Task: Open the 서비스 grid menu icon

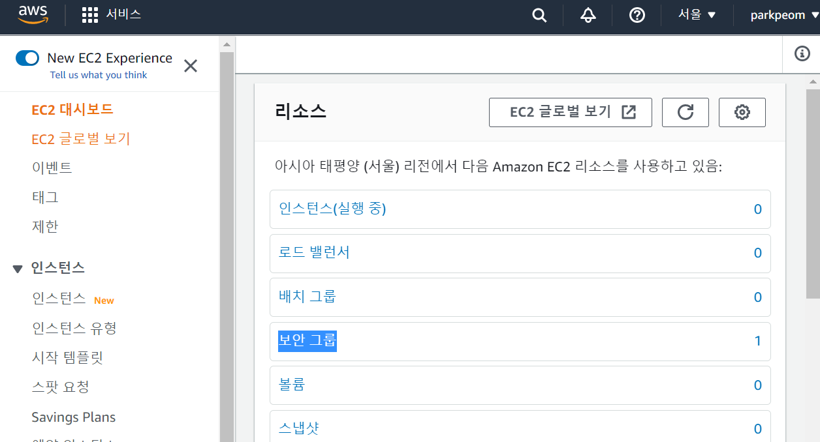Action: pyautogui.click(x=90, y=15)
